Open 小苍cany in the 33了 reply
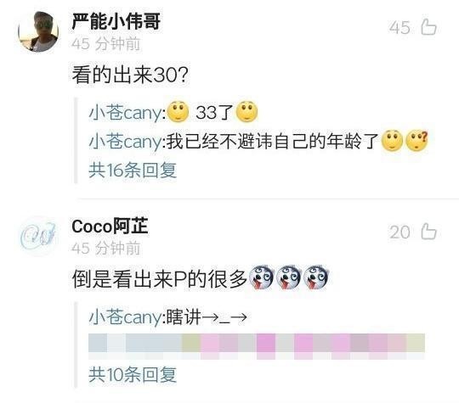 (x=125, y=113)
